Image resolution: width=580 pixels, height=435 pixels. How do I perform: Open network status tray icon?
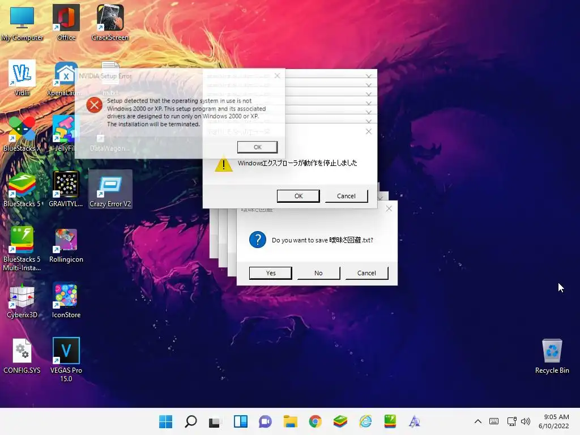(x=511, y=421)
